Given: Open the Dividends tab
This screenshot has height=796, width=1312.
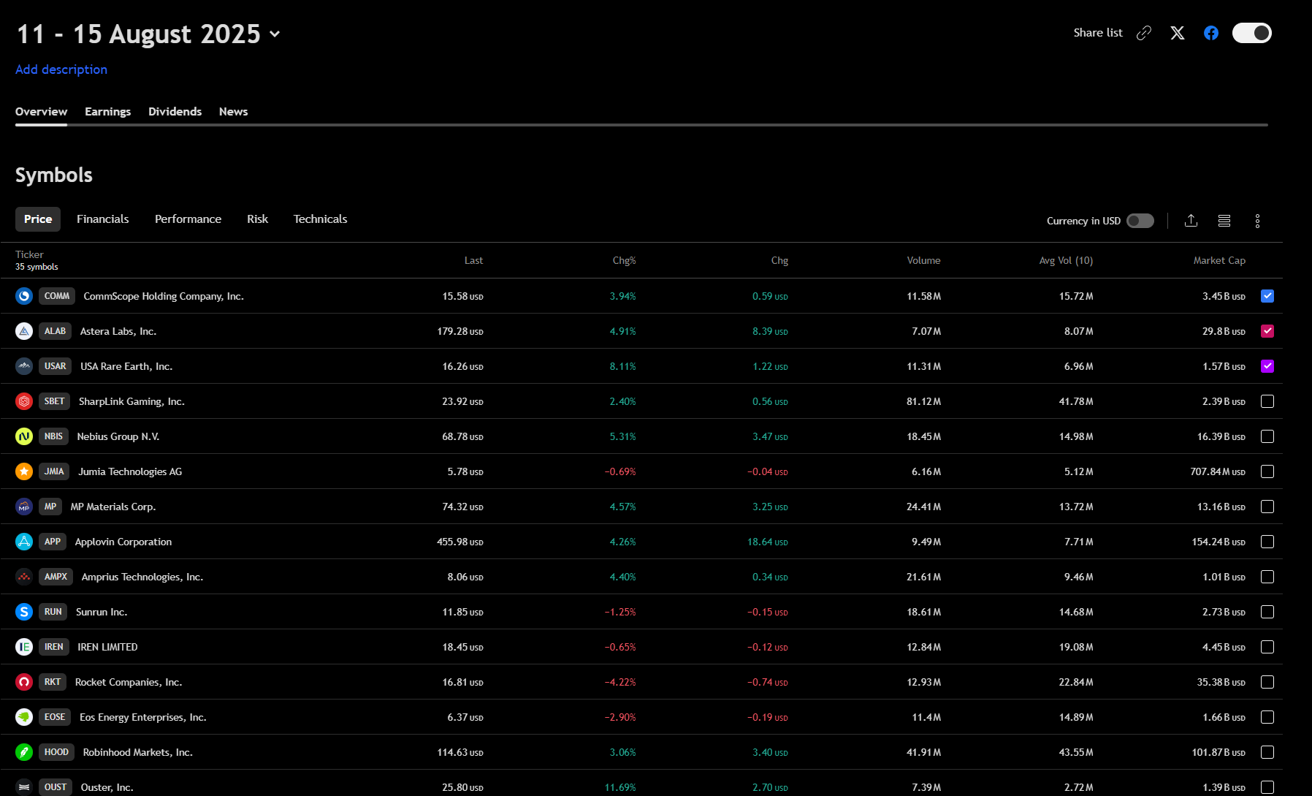Looking at the screenshot, I should (175, 111).
